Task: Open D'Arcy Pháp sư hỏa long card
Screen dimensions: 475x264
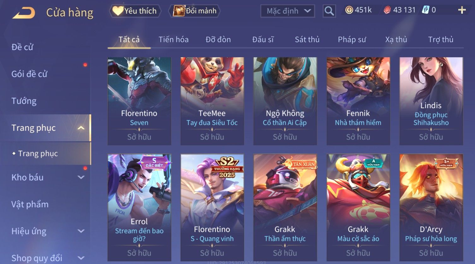Action: click(431, 207)
